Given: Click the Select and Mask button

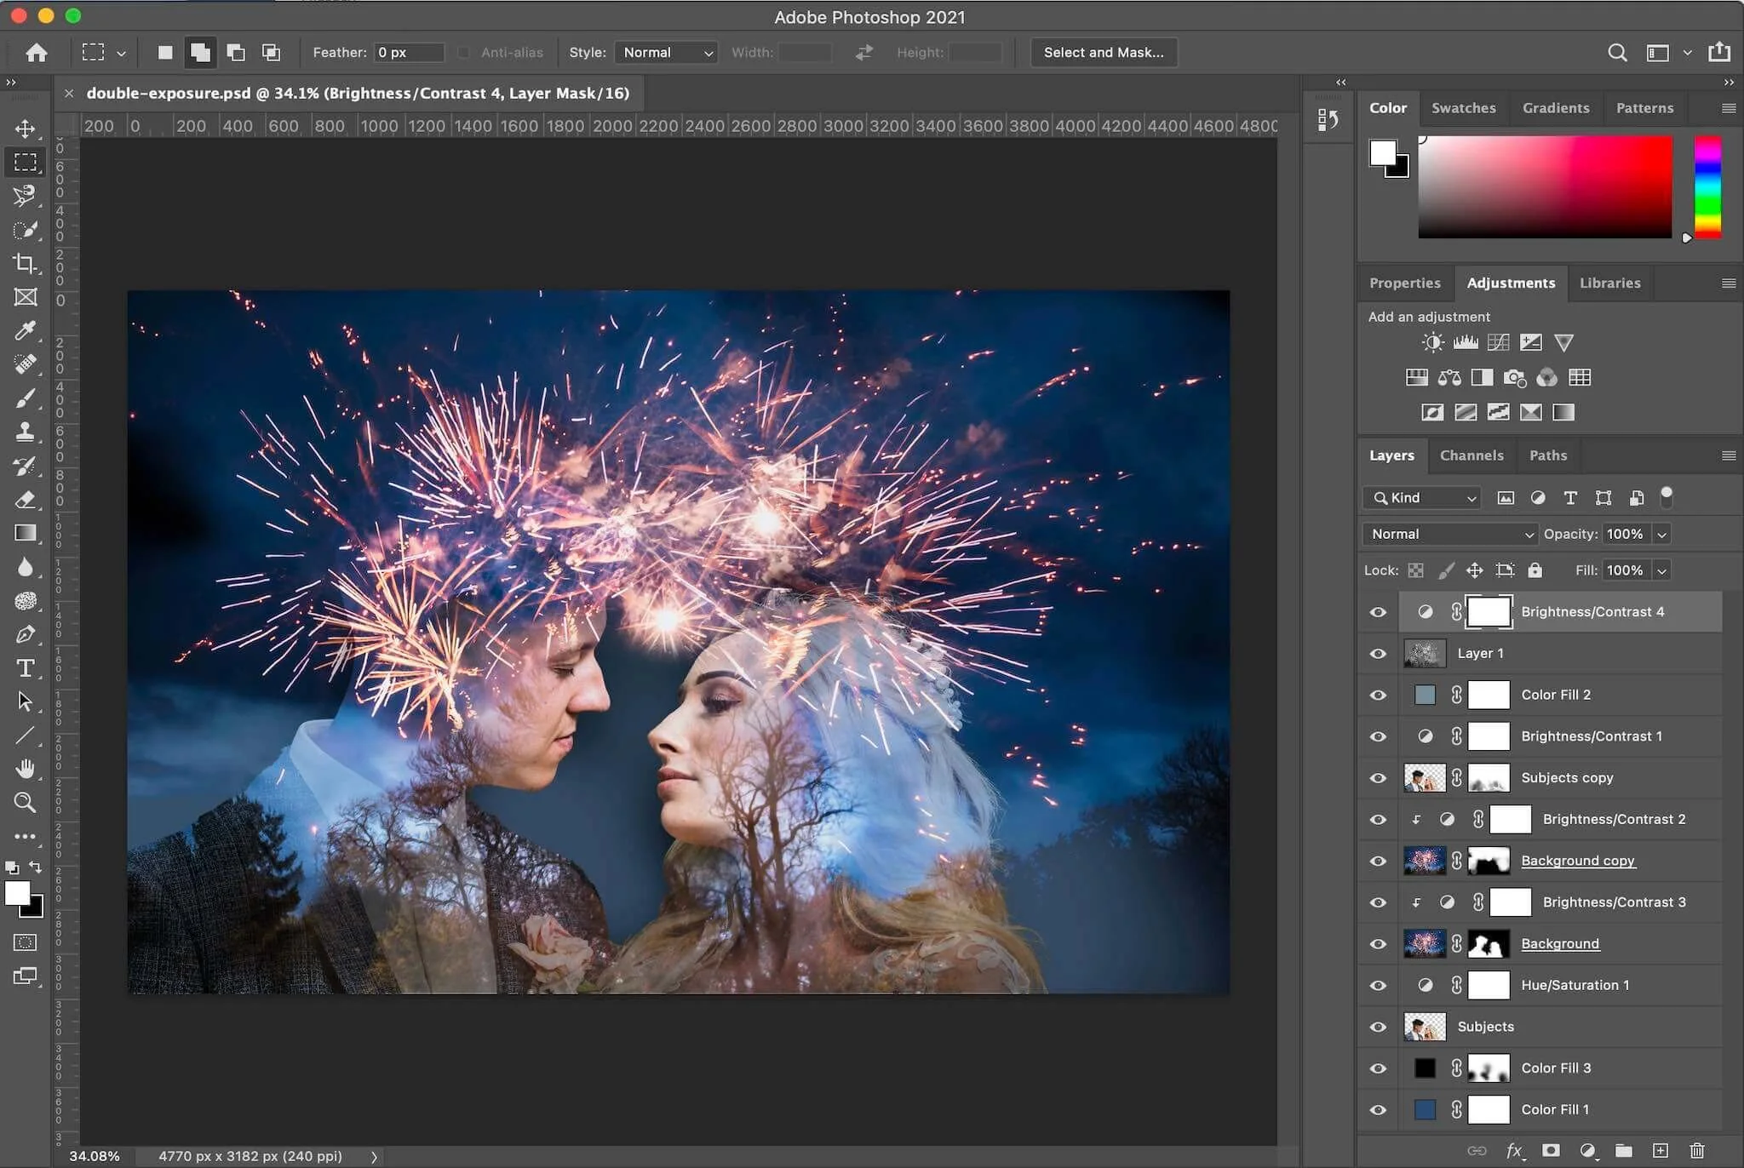Looking at the screenshot, I should pyautogui.click(x=1103, y=53).
